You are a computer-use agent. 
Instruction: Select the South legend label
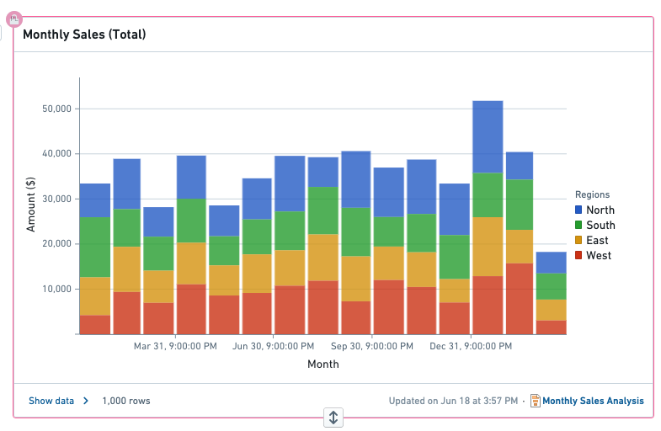point(600,225)
